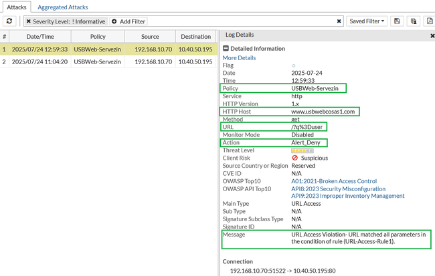Clear all filters with the X icon
Screen dimensions: 435x276
coord(339,21)
